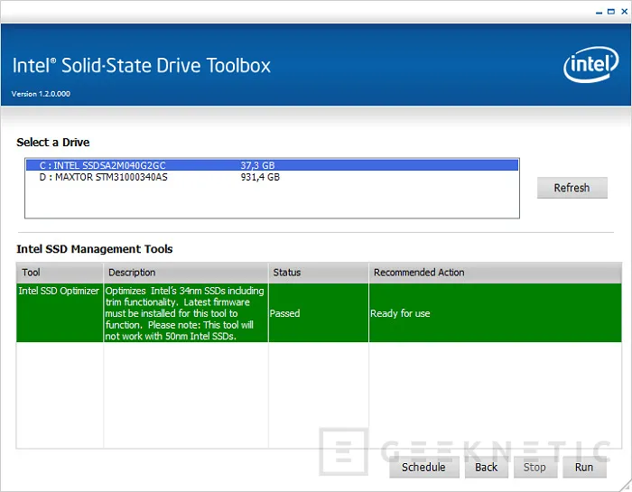The width and height of the screenshot is (632, 492).
Task: Minimize the Toolbox window
Action: pos(599,12)
